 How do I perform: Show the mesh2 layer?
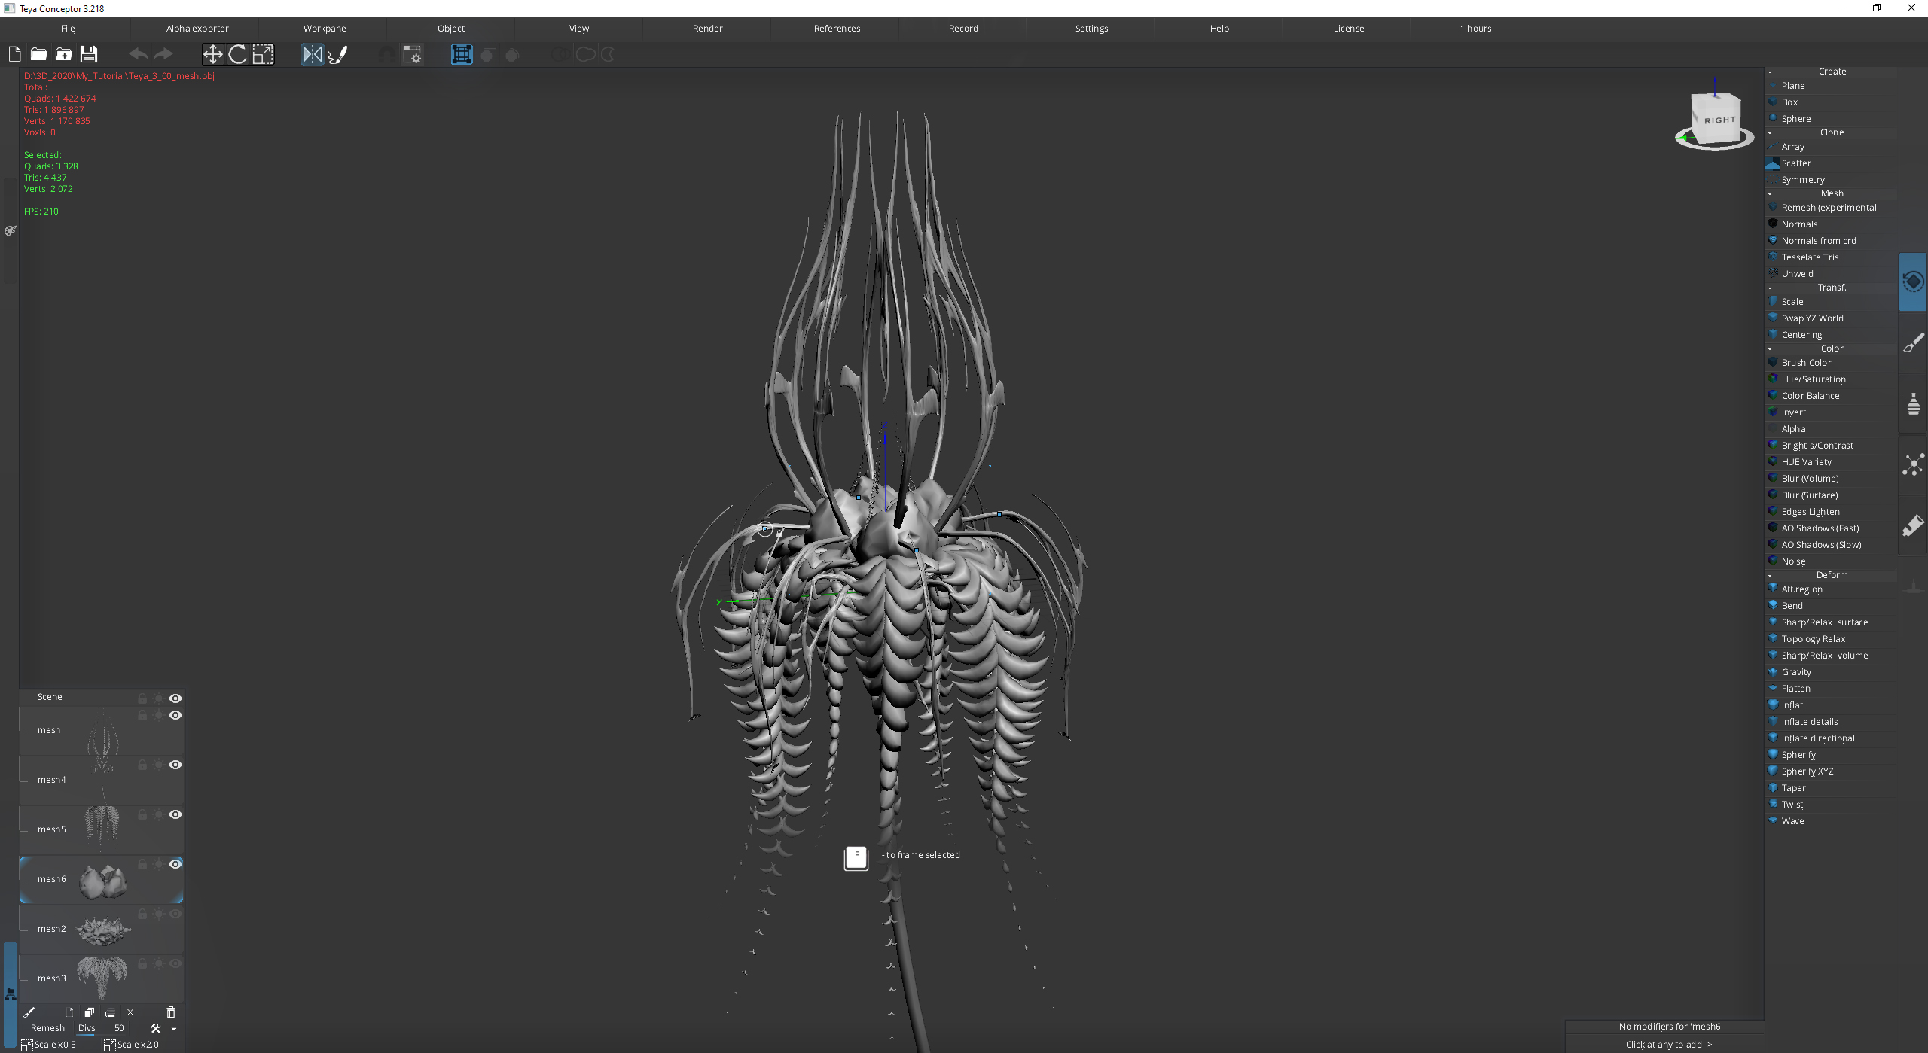pos(175,914)
